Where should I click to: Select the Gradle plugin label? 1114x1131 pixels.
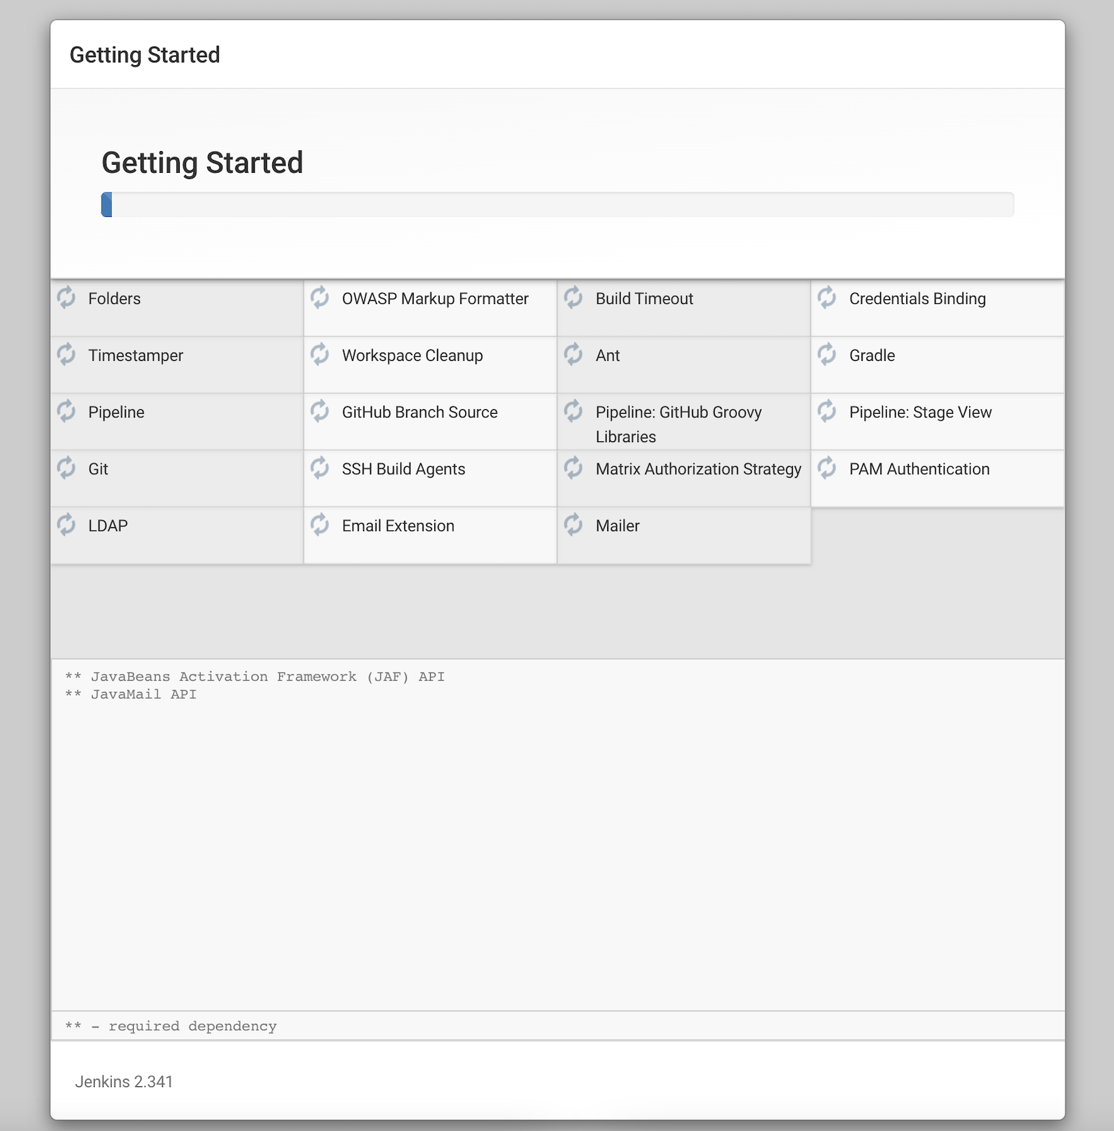point(872,355)
